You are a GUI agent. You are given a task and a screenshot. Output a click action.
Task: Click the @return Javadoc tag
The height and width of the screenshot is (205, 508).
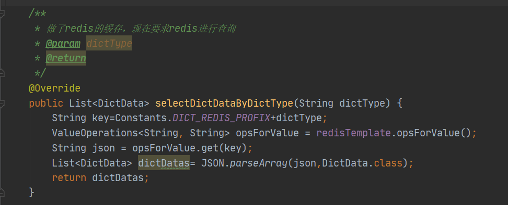pos(66,58)
